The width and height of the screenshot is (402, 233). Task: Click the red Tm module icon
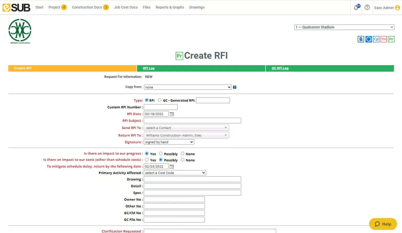pyautogui.click(x=384, y=39)
